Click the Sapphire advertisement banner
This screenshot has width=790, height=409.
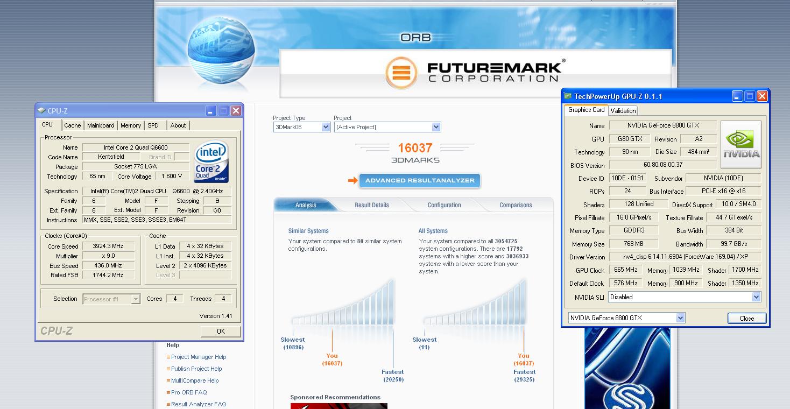[627, 368]
